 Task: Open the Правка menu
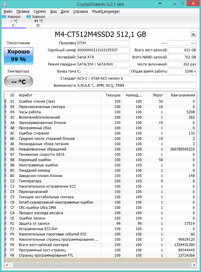[x=23, y=12]
